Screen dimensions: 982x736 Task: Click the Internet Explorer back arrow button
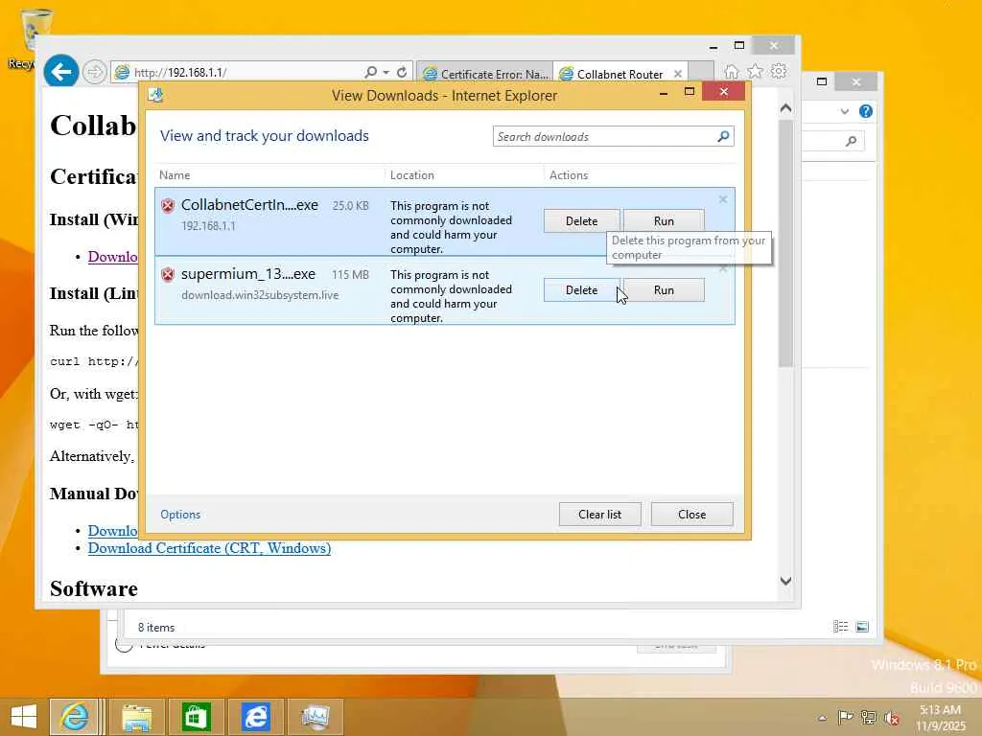tap(60, 72)
